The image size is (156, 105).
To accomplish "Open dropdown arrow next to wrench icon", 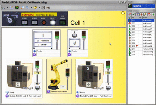I will pos(31,8).
